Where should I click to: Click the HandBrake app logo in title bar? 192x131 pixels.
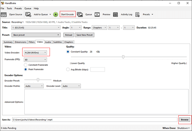tap(2, 3)
